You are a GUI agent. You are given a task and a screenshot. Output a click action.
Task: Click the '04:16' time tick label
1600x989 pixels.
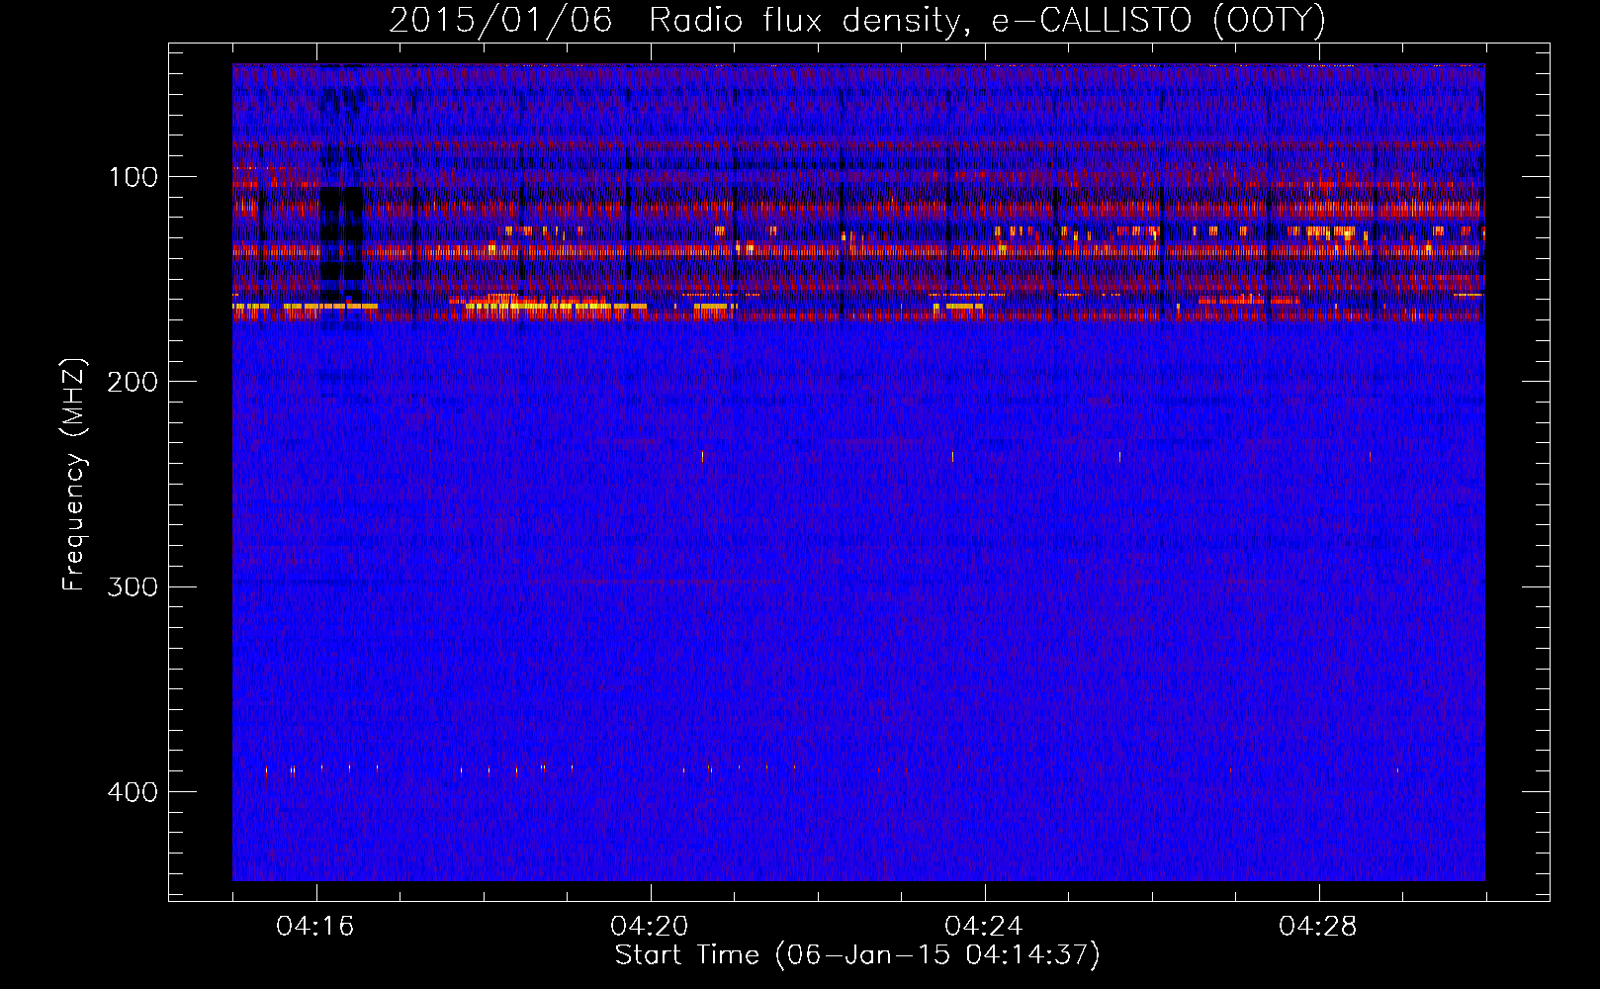pyautogui.click(x=315, y=927)
